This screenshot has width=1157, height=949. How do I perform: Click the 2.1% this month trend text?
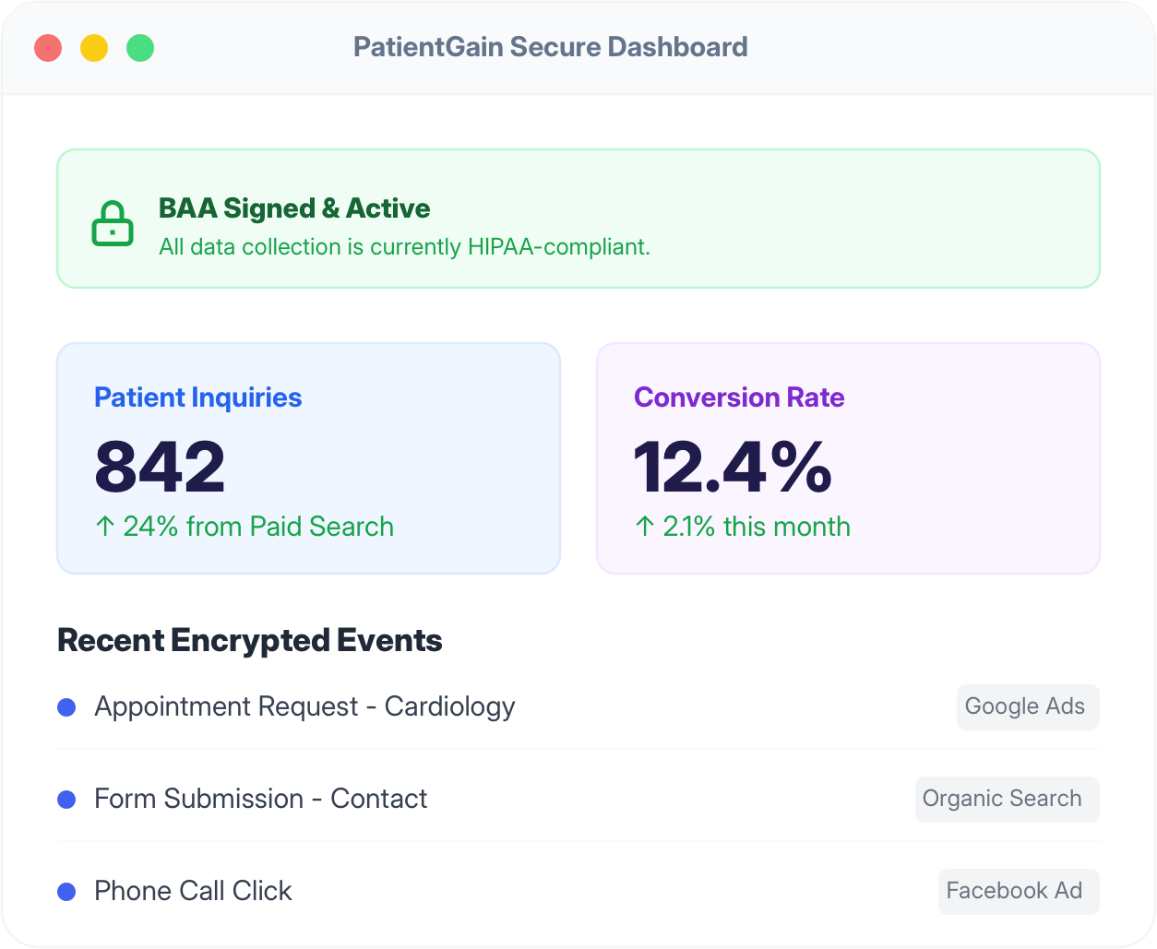click(x=757, y=527)
